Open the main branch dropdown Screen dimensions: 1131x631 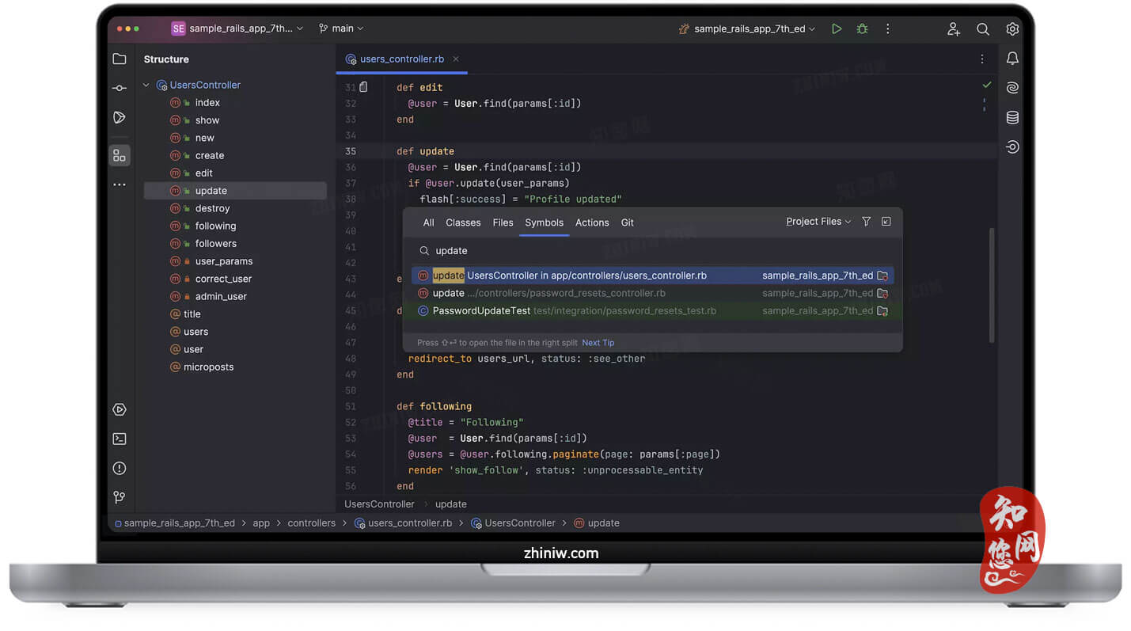click(x=341, y=29)
